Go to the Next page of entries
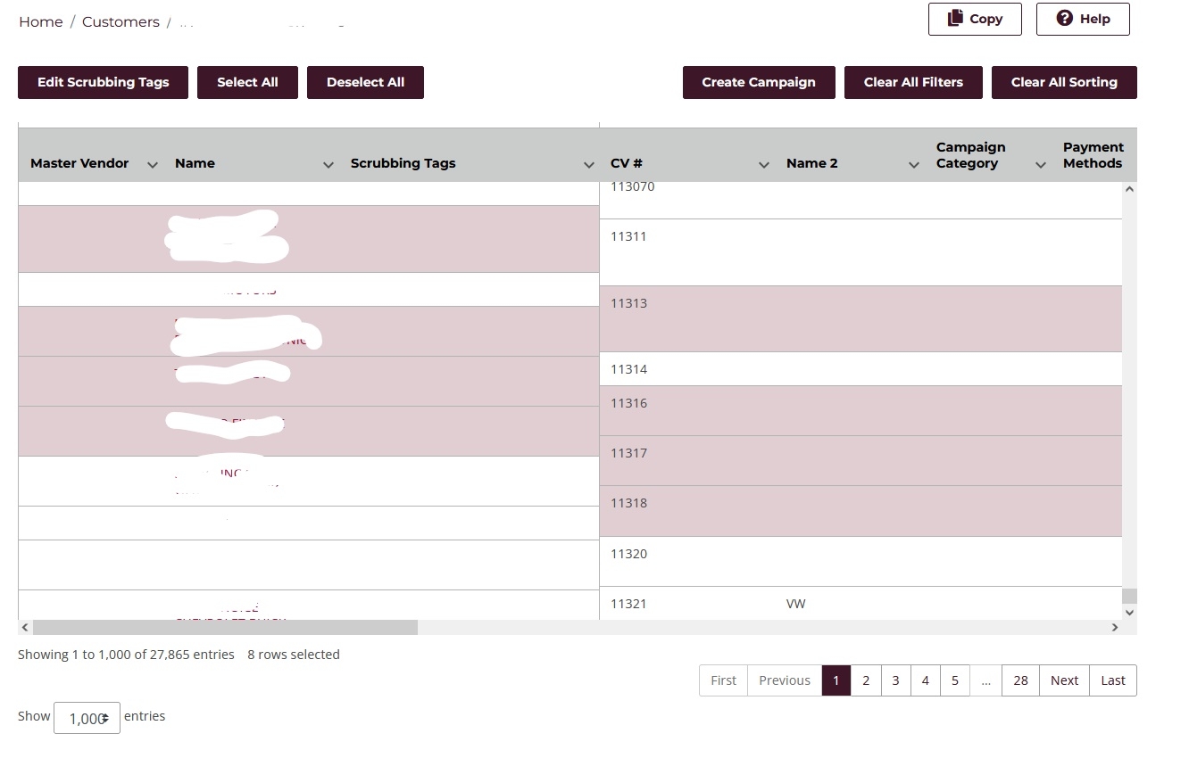The height and width of the screenshot is (783, 1189). pyautogui.click(x=1064, y=680)
